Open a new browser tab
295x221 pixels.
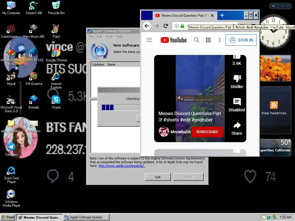pyautogui.click(x=222, y=15)
